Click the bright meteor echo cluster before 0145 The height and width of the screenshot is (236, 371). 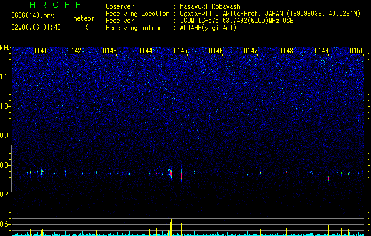[x=170, y=173]
